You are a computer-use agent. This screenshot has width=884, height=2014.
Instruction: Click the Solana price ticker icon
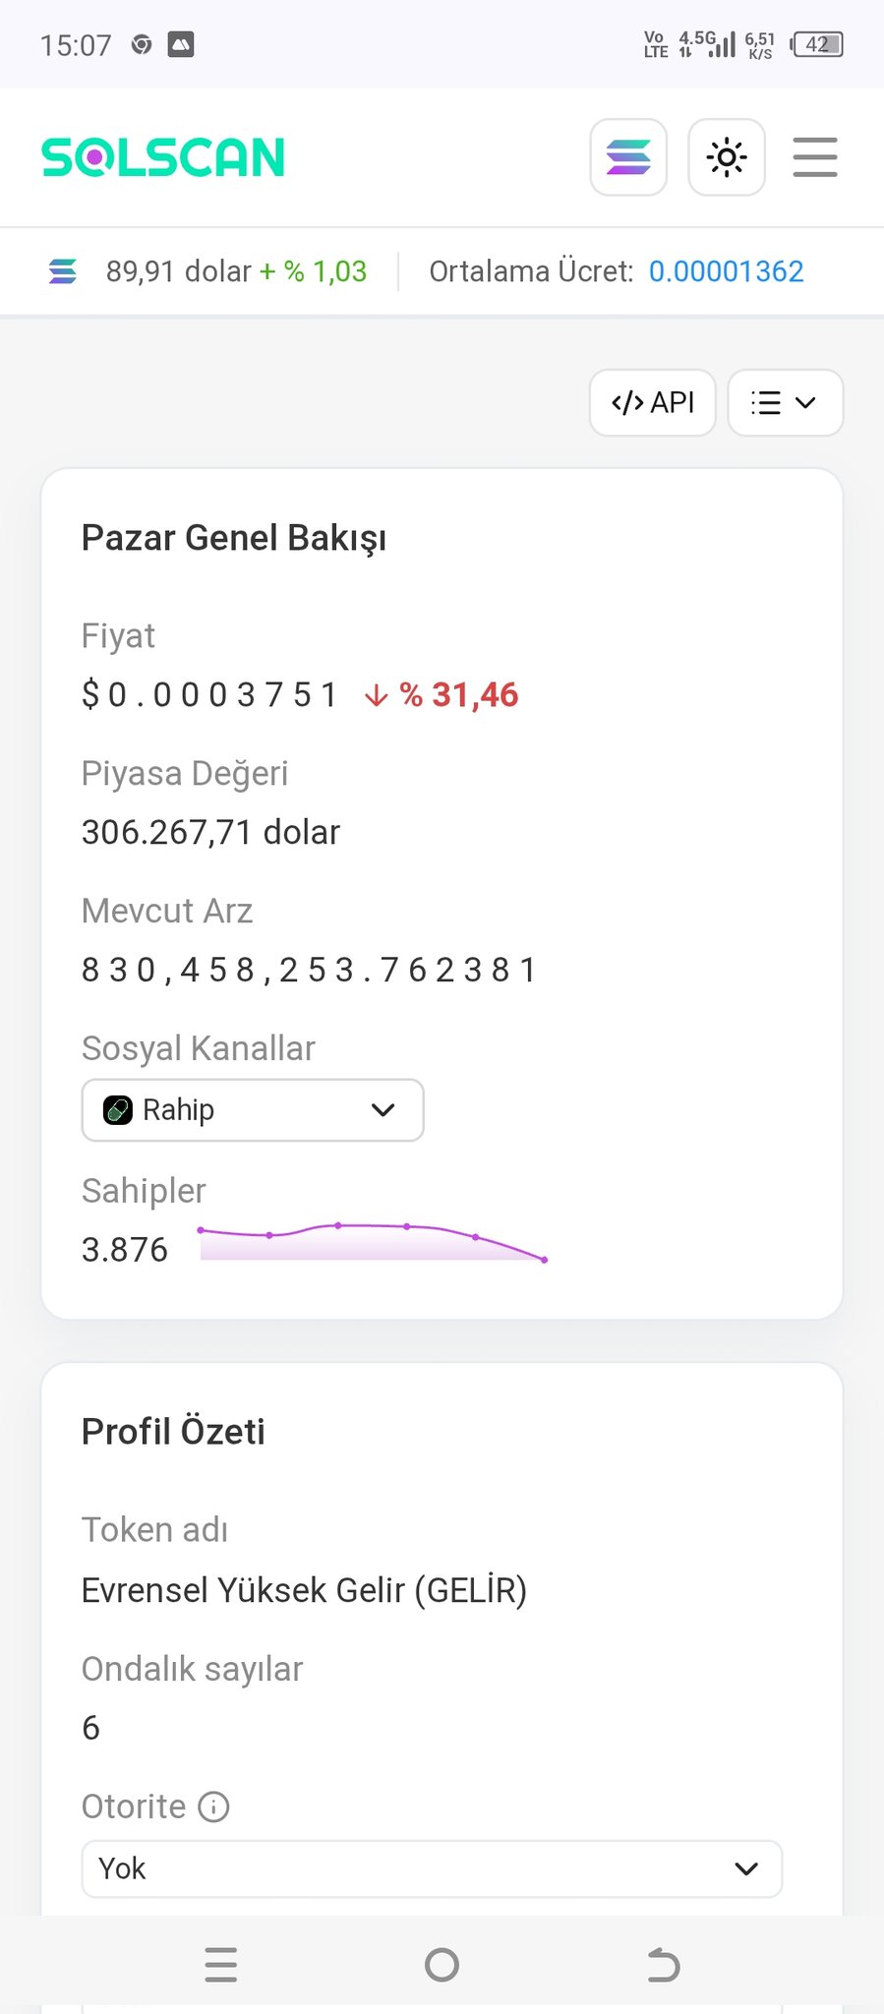[x=63, y=271]
